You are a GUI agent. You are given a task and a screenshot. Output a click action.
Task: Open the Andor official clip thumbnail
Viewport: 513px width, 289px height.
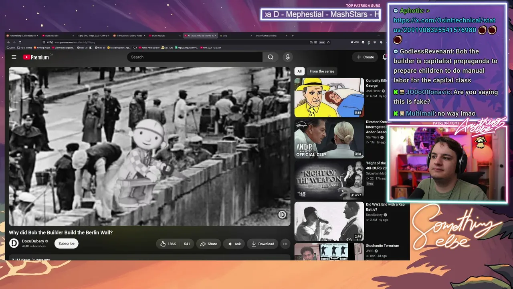coord(329,139)
